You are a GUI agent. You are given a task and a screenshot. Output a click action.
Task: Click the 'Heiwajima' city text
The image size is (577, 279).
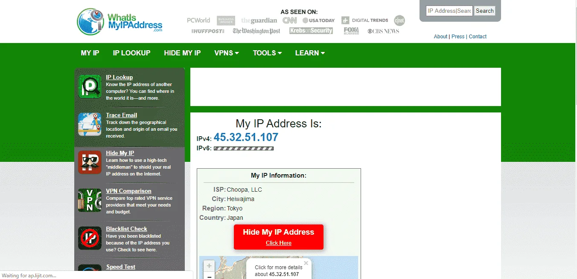[x=241, y=199]
